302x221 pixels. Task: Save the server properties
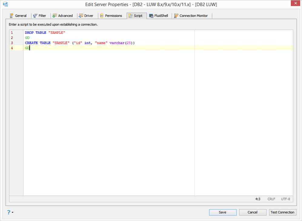coord(223,212)
